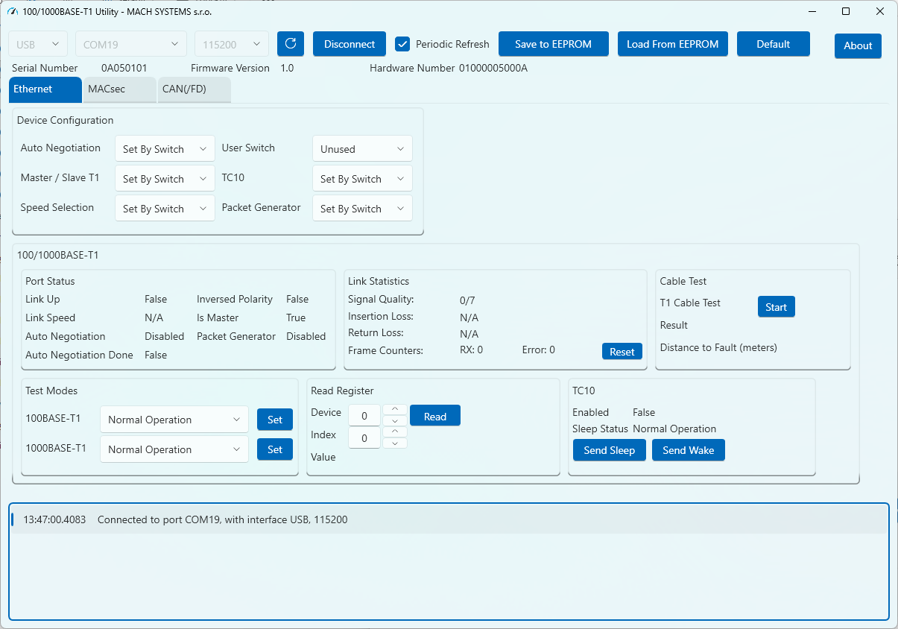The image size is (898, 629).
Task: Click the Send Sleep button
Action: (609, 450)
